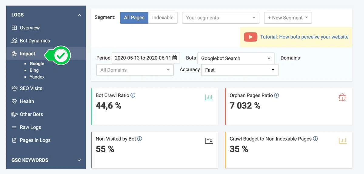Open the Your segments dropdown
The image size is (364, 174).
tap(221, 18)
